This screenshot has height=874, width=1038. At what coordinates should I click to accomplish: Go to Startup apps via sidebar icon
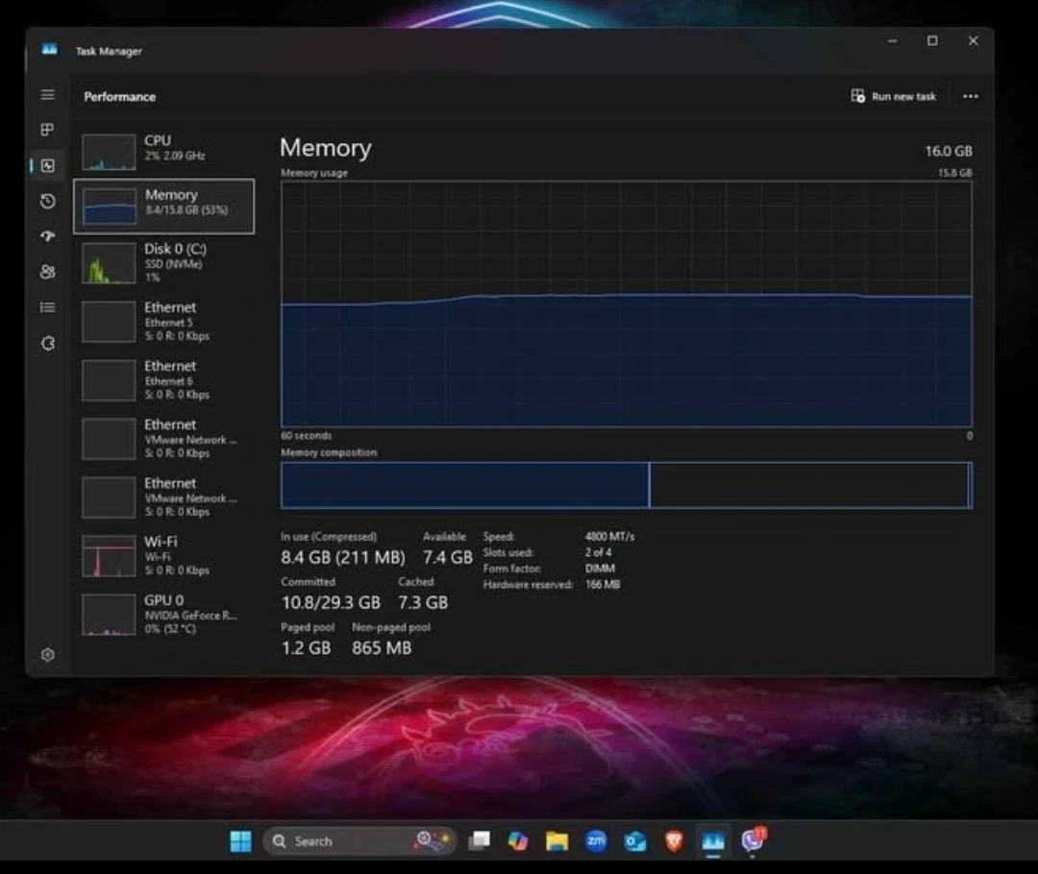point(47,236)
